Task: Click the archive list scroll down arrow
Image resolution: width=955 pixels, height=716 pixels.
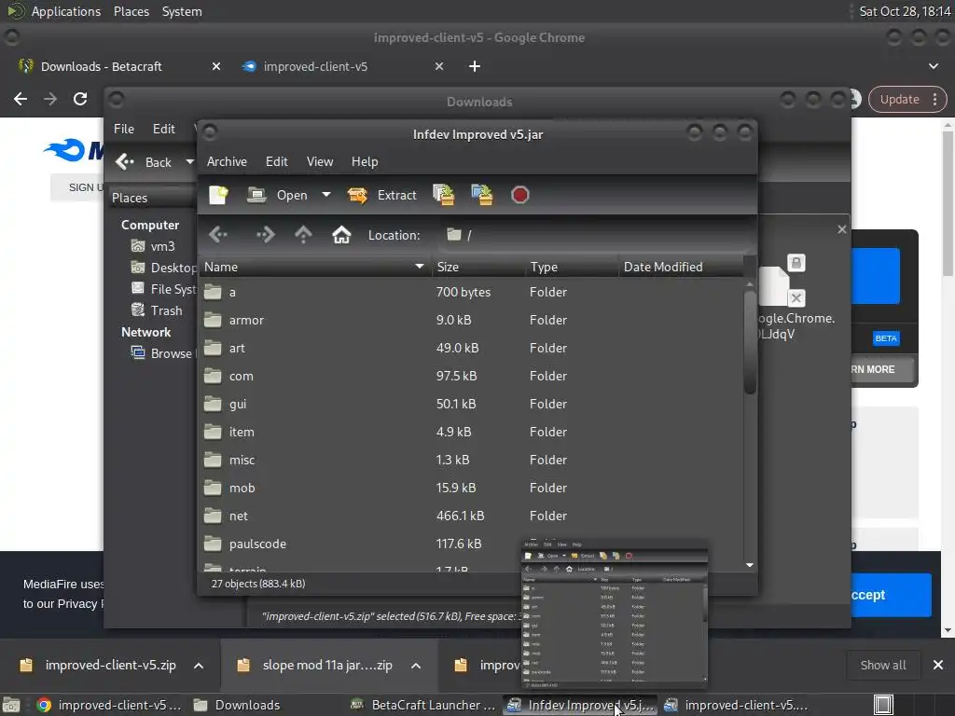Action: pyautogui.click(x=750, y=565)
